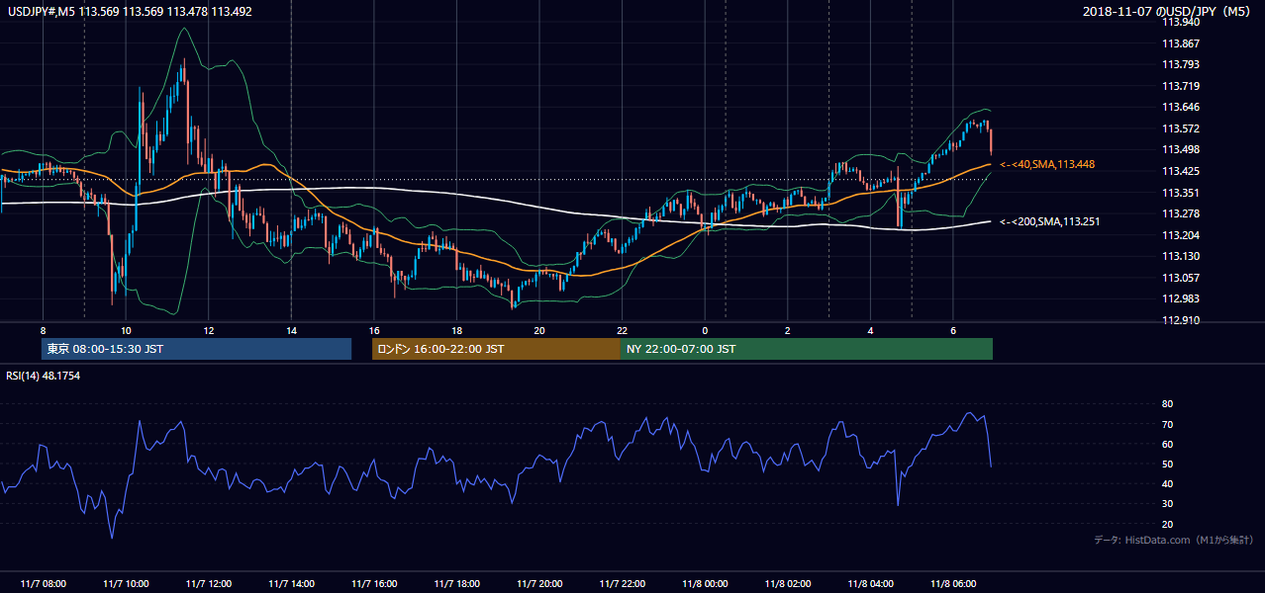1265x593 pixels.
Task: Click hour label 12 under the price chart
Action: click(208, 330)
